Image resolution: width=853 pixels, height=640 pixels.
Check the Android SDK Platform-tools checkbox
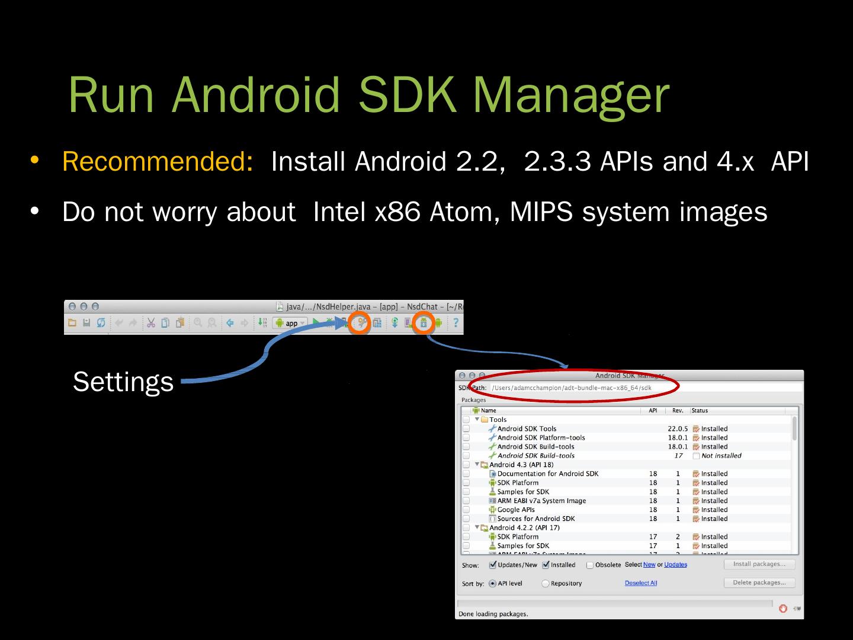click(x=466, y=438)
